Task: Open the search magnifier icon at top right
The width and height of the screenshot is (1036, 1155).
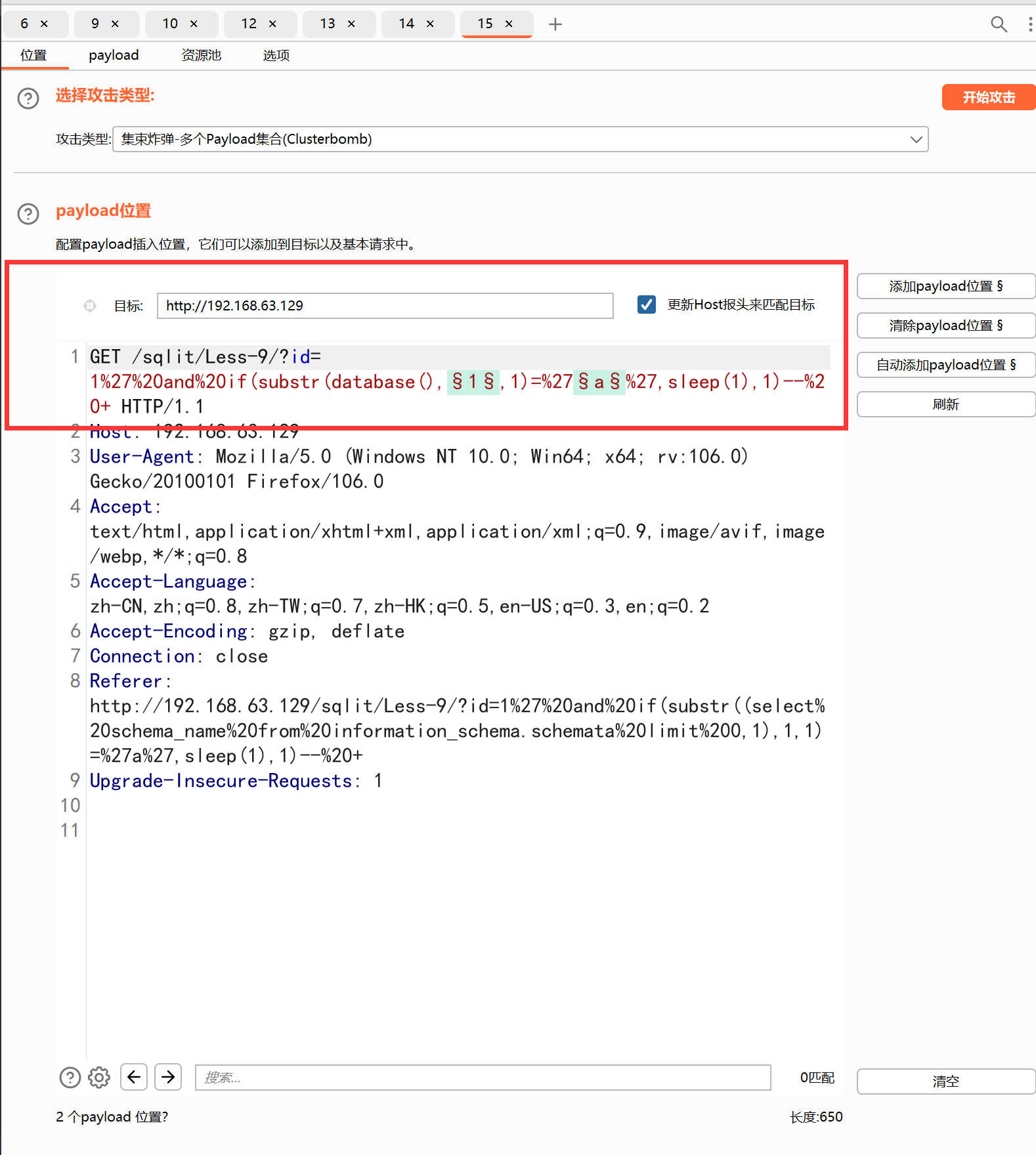Action: (x=999, y=24)
